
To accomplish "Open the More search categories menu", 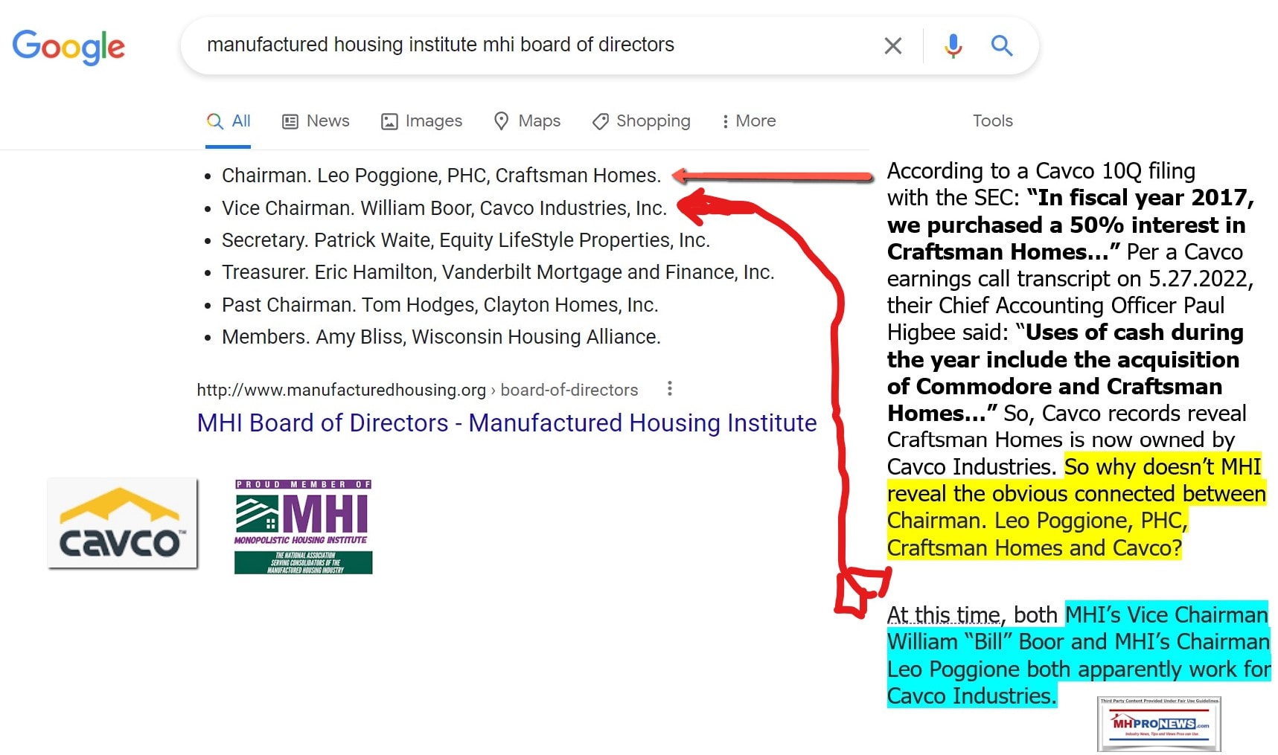I will pos(748,121).
